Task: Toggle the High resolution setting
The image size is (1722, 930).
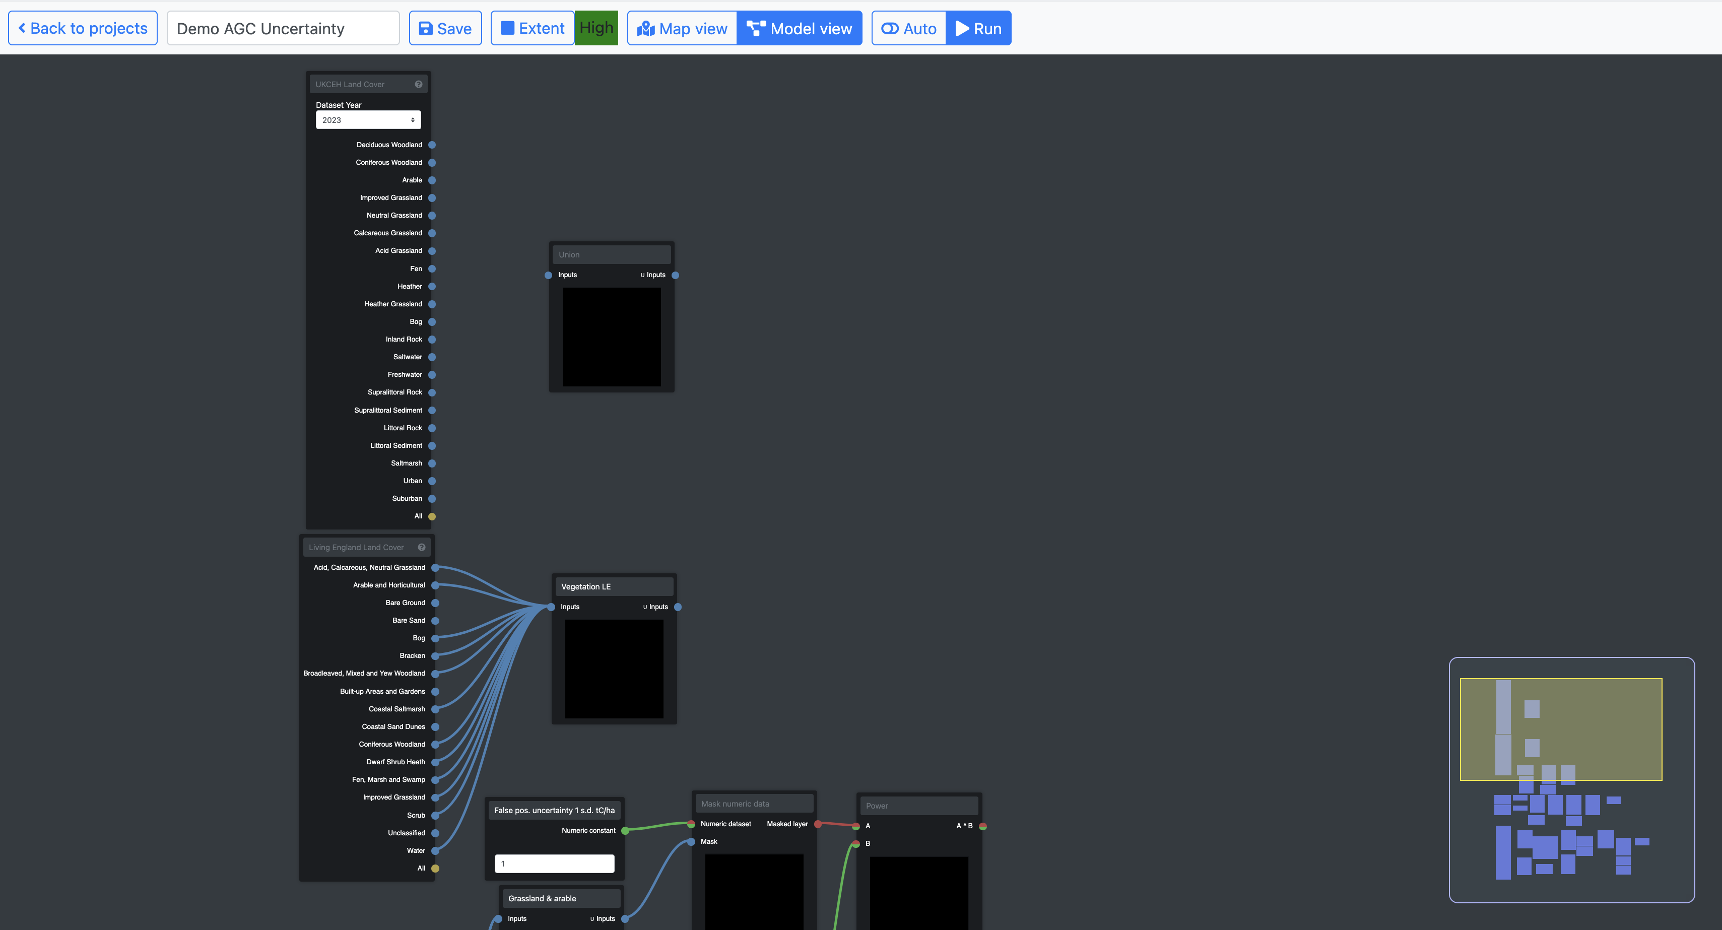Action: pyautogui.click(x=597, y=29)
